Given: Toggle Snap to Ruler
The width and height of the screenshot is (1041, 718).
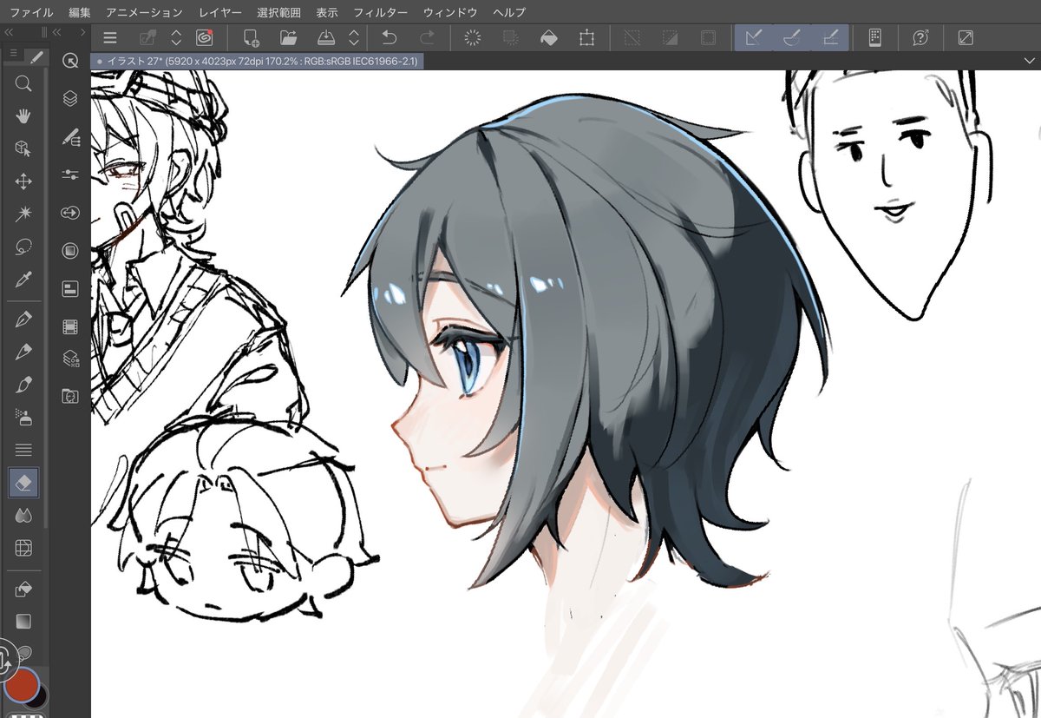Looking at the screenshot, I should [754, 37].
